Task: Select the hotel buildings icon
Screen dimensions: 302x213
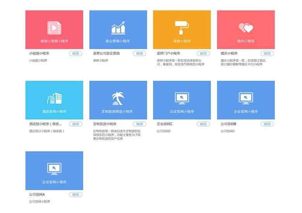Action: click(x=54, y=98)
